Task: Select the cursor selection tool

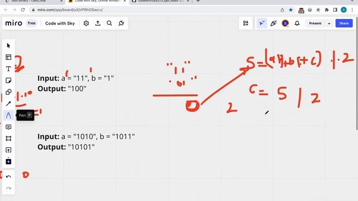Action: 8,46
